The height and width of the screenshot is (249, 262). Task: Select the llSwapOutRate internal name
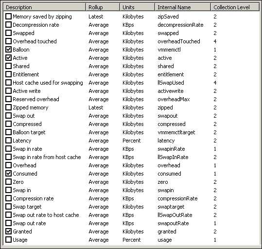175,215
